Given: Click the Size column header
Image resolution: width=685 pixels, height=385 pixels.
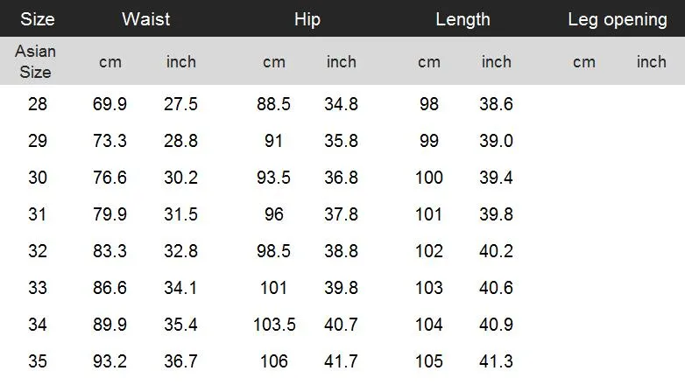Looking at the screenshot, I should (38, 19).
